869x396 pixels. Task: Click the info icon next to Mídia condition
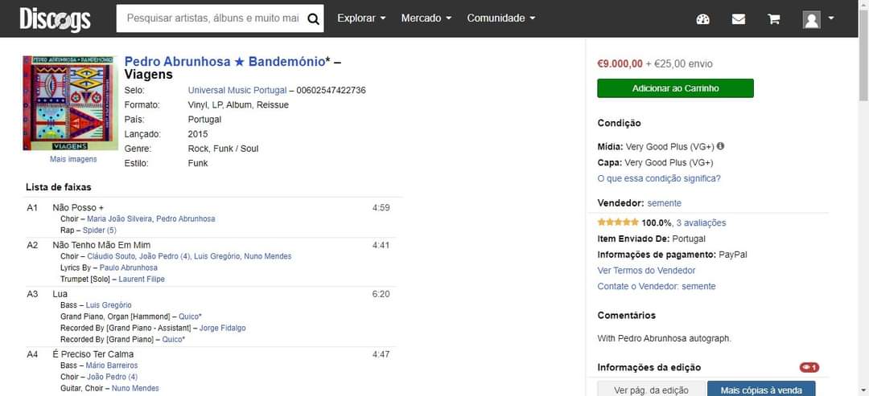[720, 146]
